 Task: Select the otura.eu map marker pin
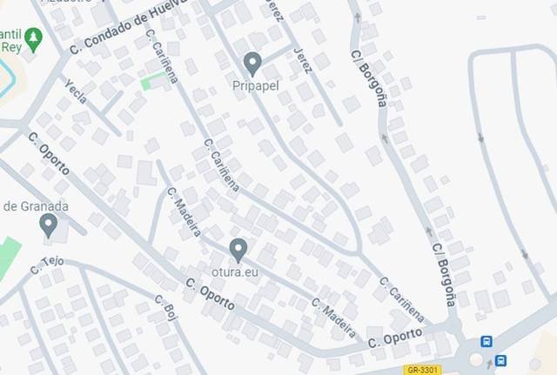(x=238, y=250)
